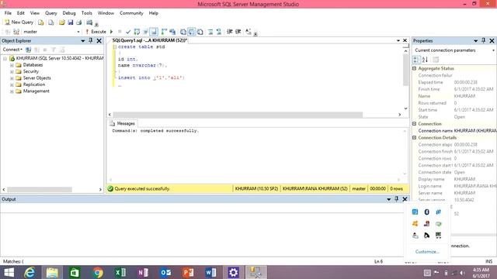Click the Save disk icon in toolbar
The height and width of the screenshot is (279, 497).
click(x=71, y=22)
